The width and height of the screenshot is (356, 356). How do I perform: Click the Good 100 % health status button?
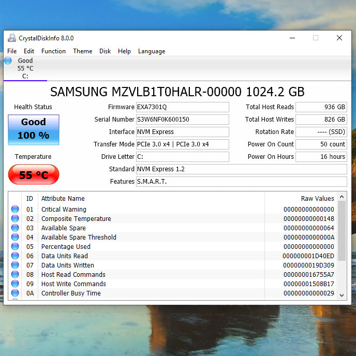click(x=34, y=130)
